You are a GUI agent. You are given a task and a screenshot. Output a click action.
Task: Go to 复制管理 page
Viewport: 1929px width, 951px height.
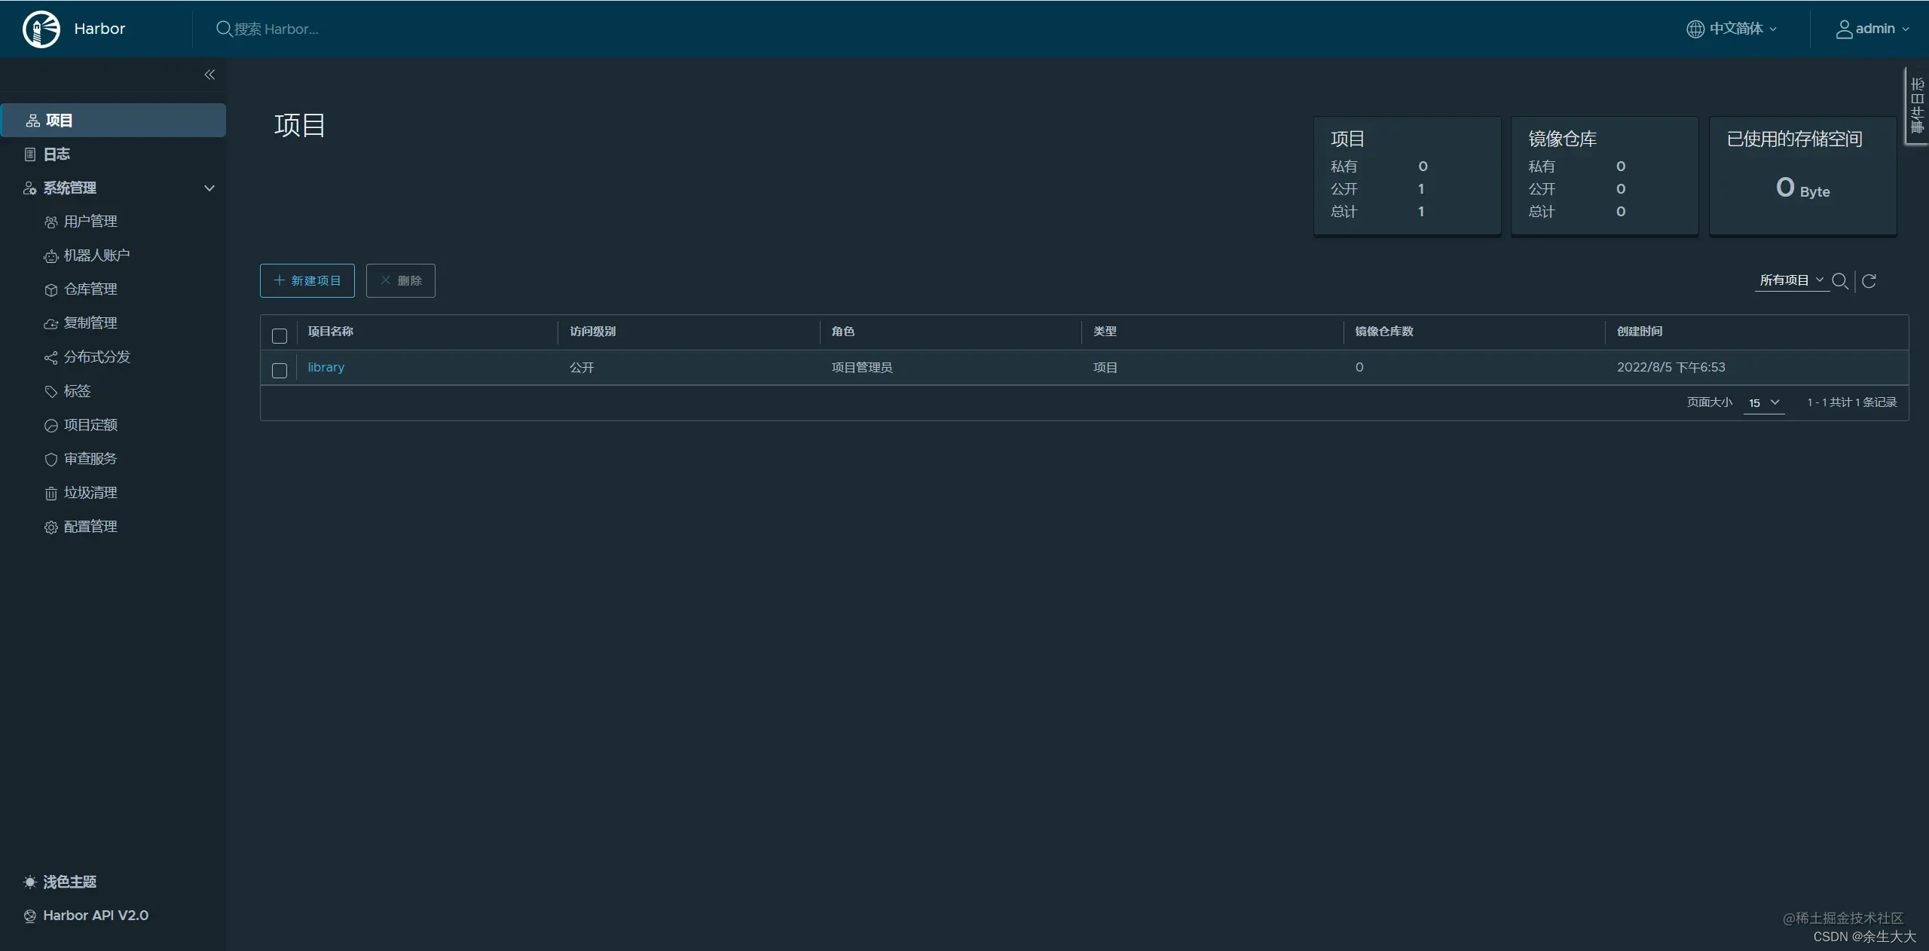pyautogui.click(x=90, y=323)
